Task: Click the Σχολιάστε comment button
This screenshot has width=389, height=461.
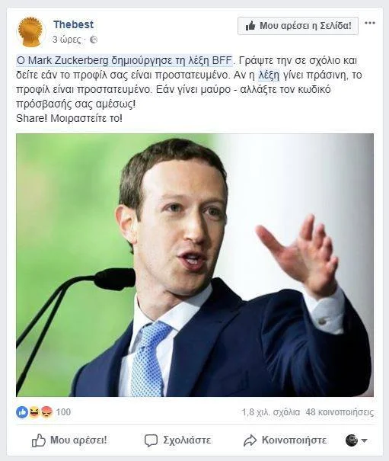Action: tap(177, 440)
